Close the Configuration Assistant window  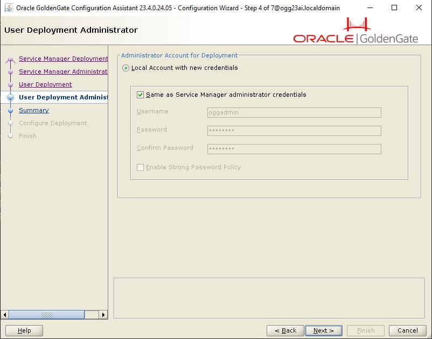pyautogui.click(x=419, y=8)
